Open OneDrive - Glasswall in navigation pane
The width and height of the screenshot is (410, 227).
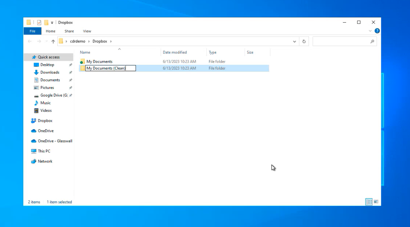pos(55,141)
